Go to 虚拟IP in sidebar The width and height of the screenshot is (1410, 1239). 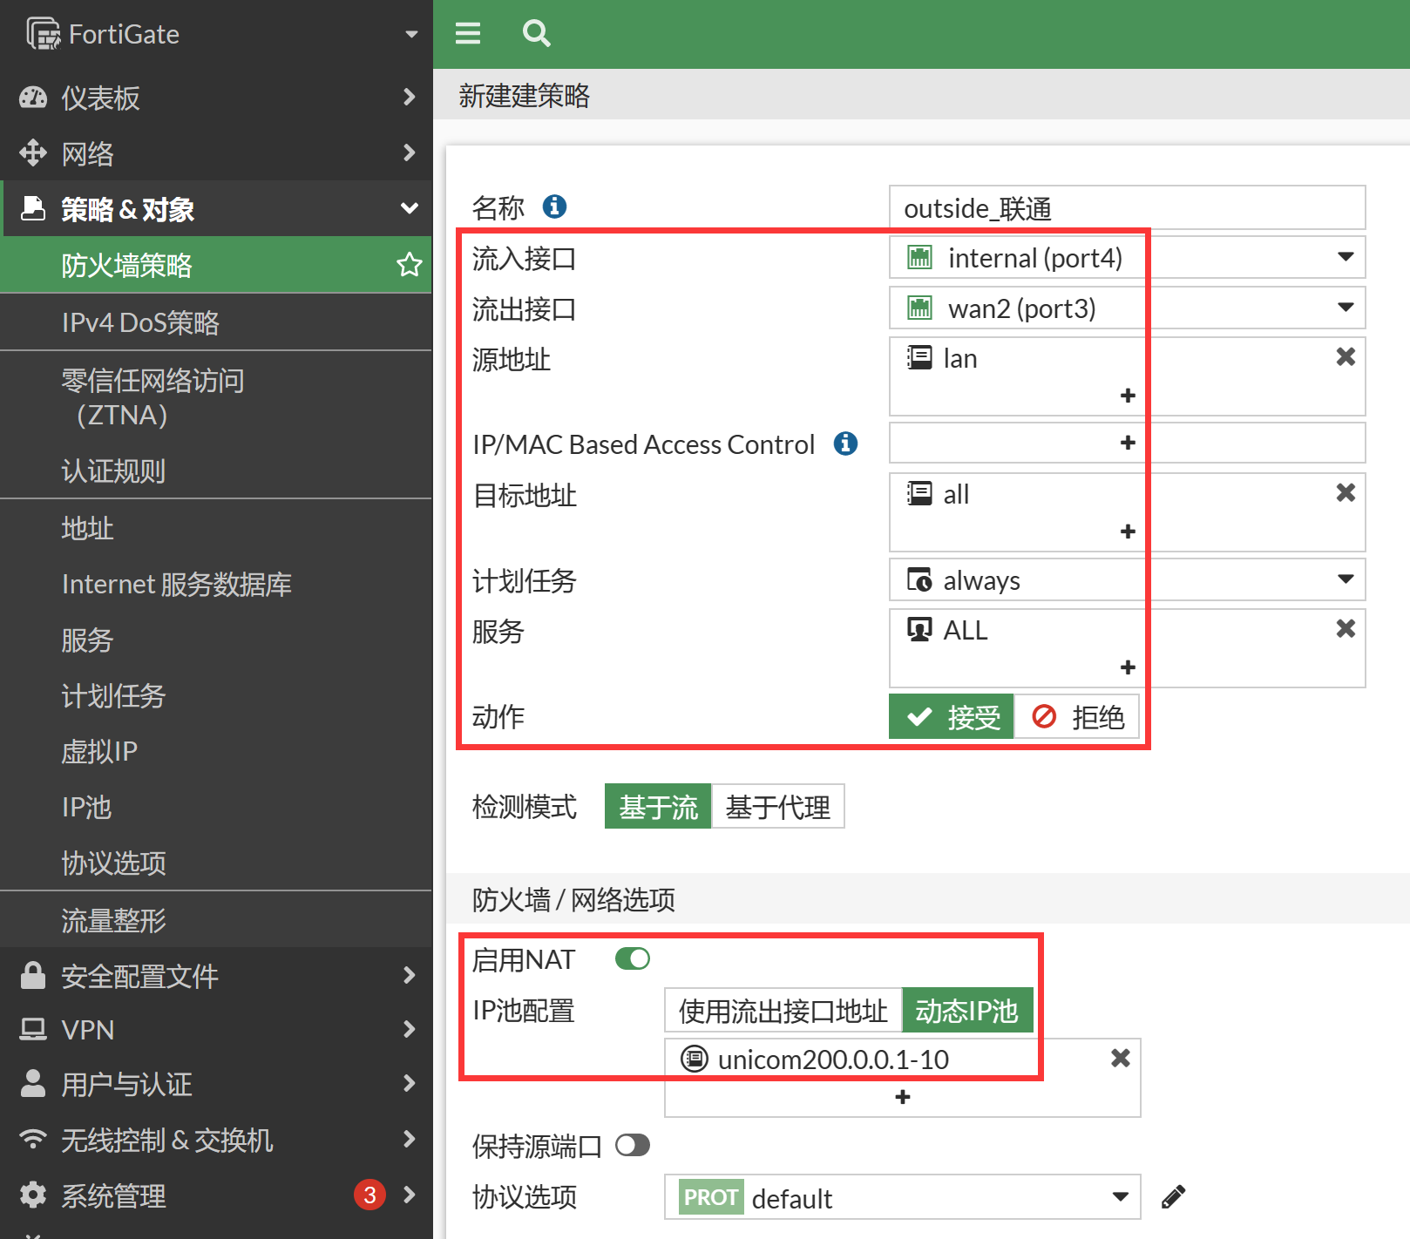pos(99,751)
